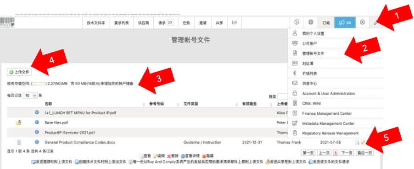Image resolution: width=414 pixels, height=169 pixels.
Task: Click view icon on General Product Compliance row
Action: [x=358, y=143]
